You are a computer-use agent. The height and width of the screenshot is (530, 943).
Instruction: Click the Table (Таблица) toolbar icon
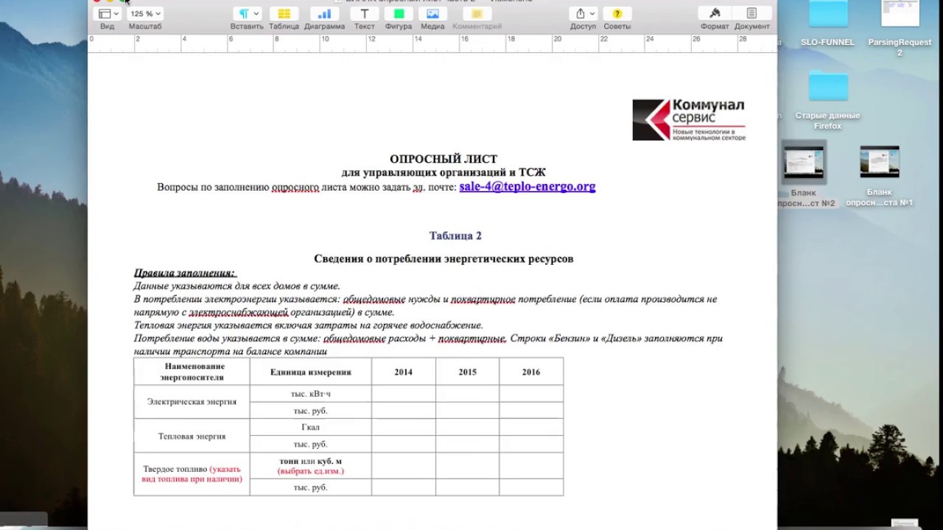click(284, 14)
